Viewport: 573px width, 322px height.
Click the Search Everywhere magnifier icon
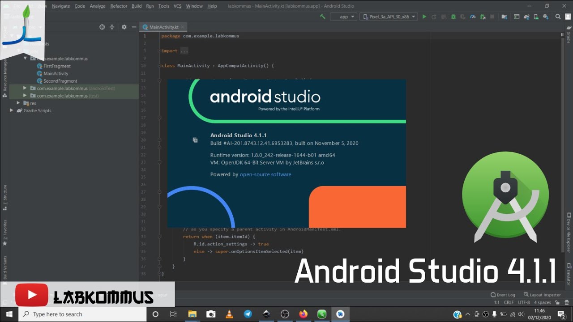(x=558, y=17)
